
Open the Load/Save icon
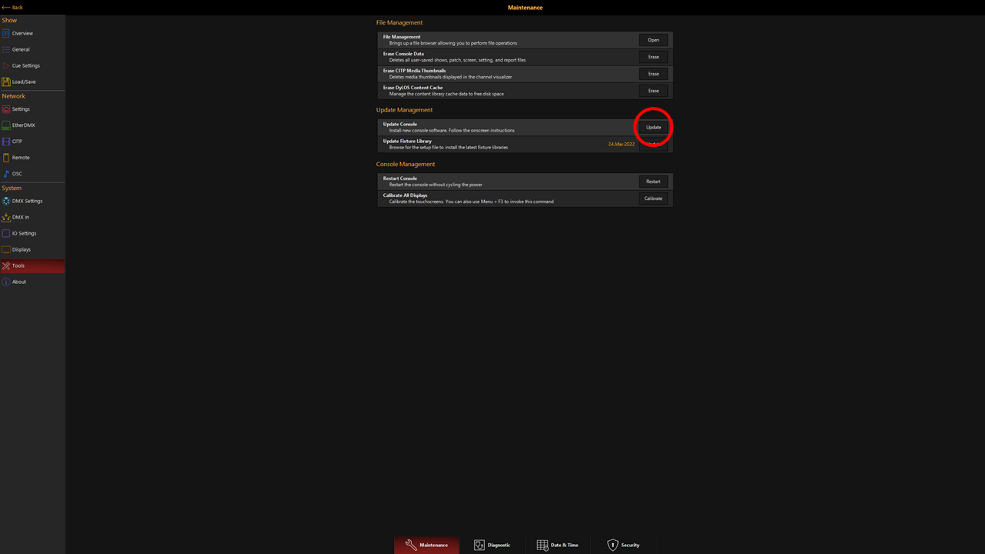[x=6, y=82]
